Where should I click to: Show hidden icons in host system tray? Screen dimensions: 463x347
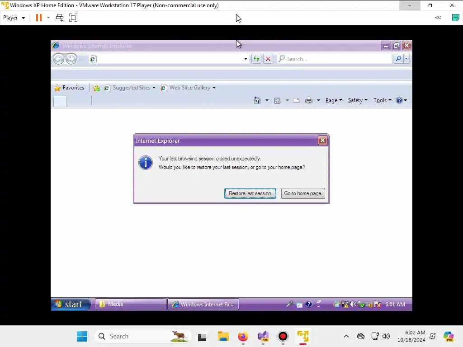tap(346, 336)
